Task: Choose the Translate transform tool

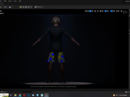Action: tap(88, 11)
